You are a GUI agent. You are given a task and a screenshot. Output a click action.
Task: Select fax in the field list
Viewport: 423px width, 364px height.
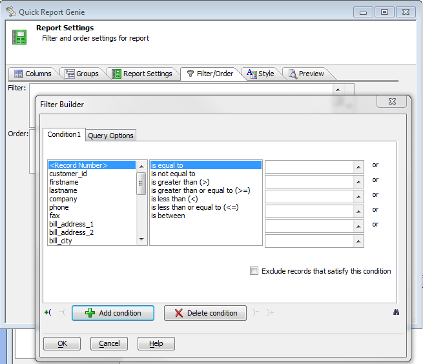click(92, 216)
